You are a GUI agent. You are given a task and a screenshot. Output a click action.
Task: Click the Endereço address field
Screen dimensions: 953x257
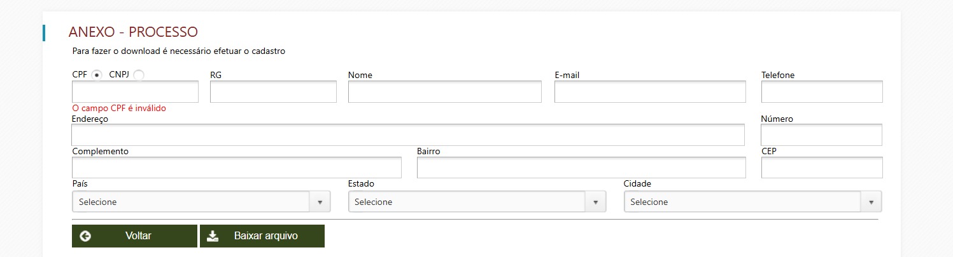[407, 135]
